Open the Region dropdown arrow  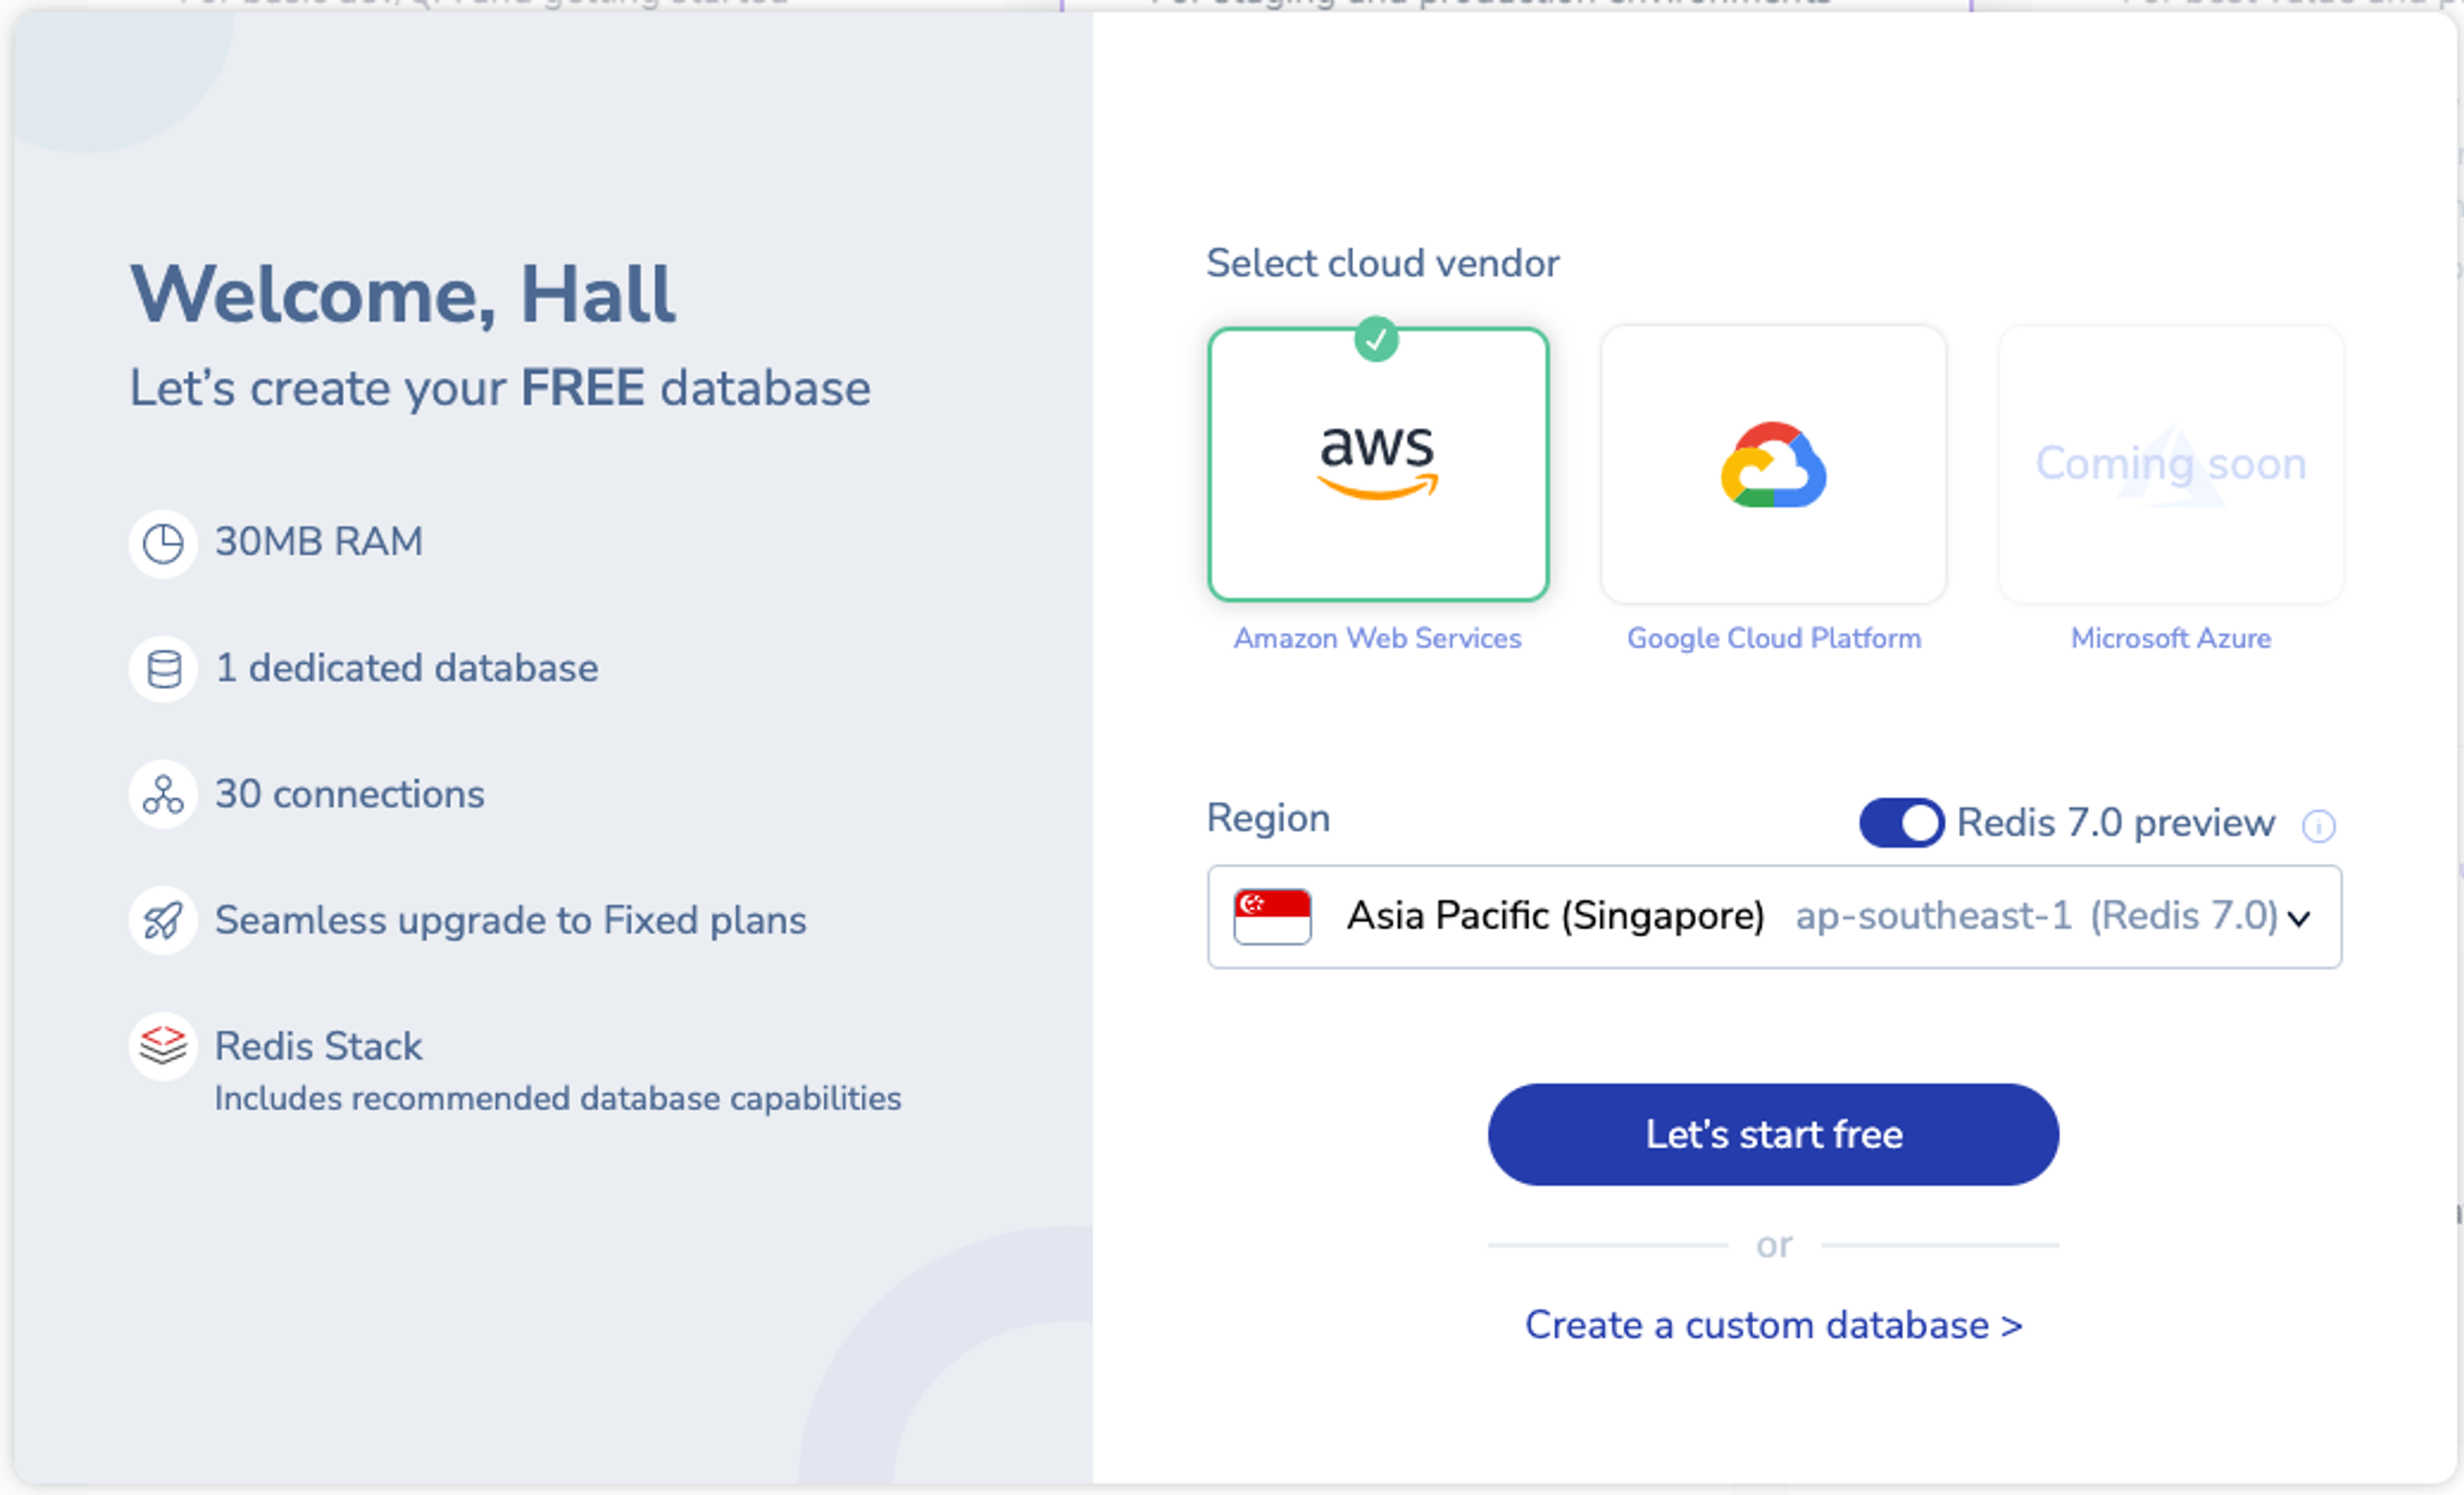point(2299,918)
